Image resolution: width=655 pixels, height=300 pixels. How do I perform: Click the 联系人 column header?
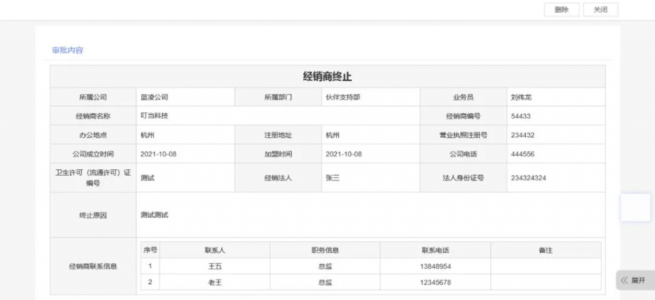tap(214, 250)
